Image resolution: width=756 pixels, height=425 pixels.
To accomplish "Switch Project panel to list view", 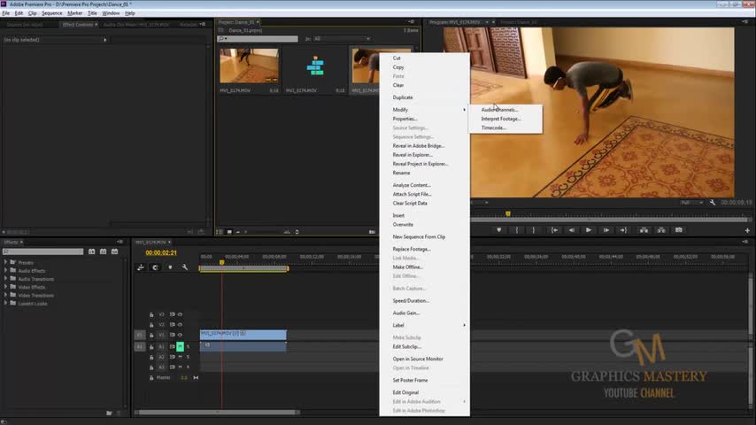I will (220, 232).
